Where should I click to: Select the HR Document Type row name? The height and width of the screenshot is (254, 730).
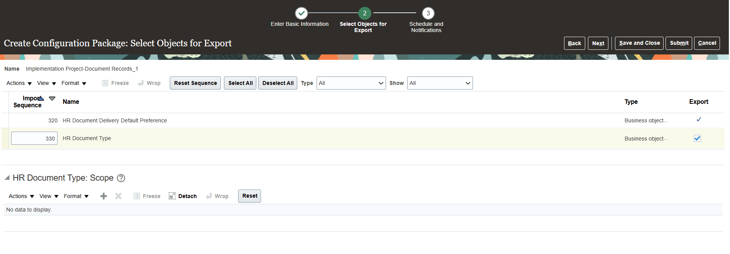(86, 138)
